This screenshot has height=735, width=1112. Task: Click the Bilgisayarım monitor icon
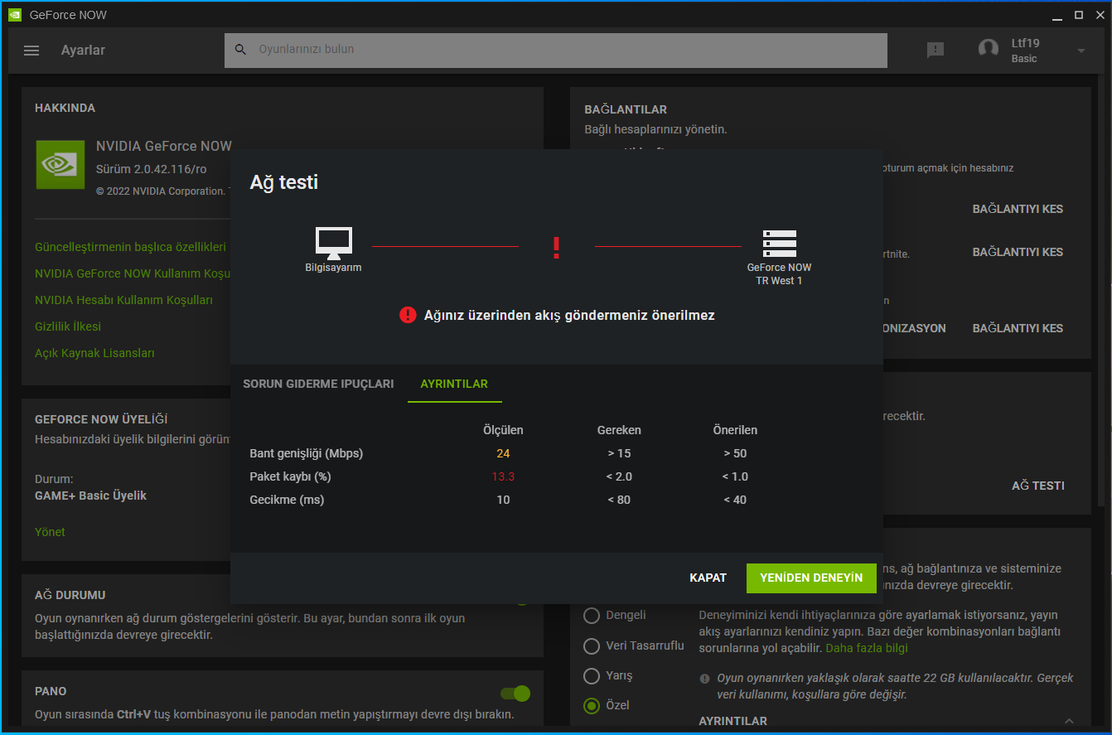tap(334, 242)
